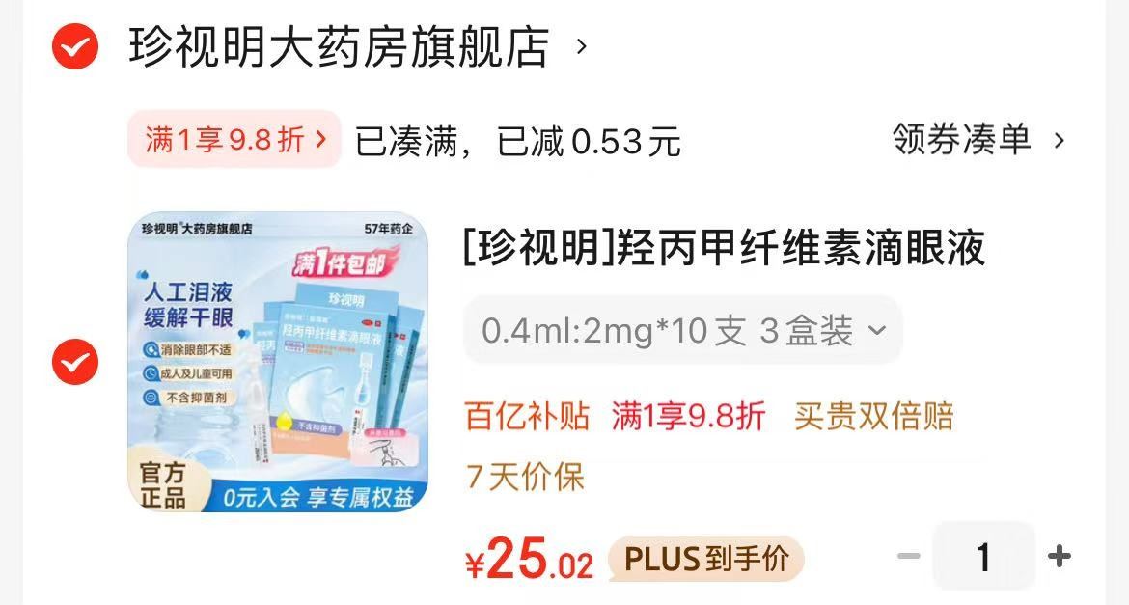The height and width of the screenshot is (605, 1129).
Task: Uncheck the store-level selection circle
Action: pyautogui.click(x=75, y=46)
